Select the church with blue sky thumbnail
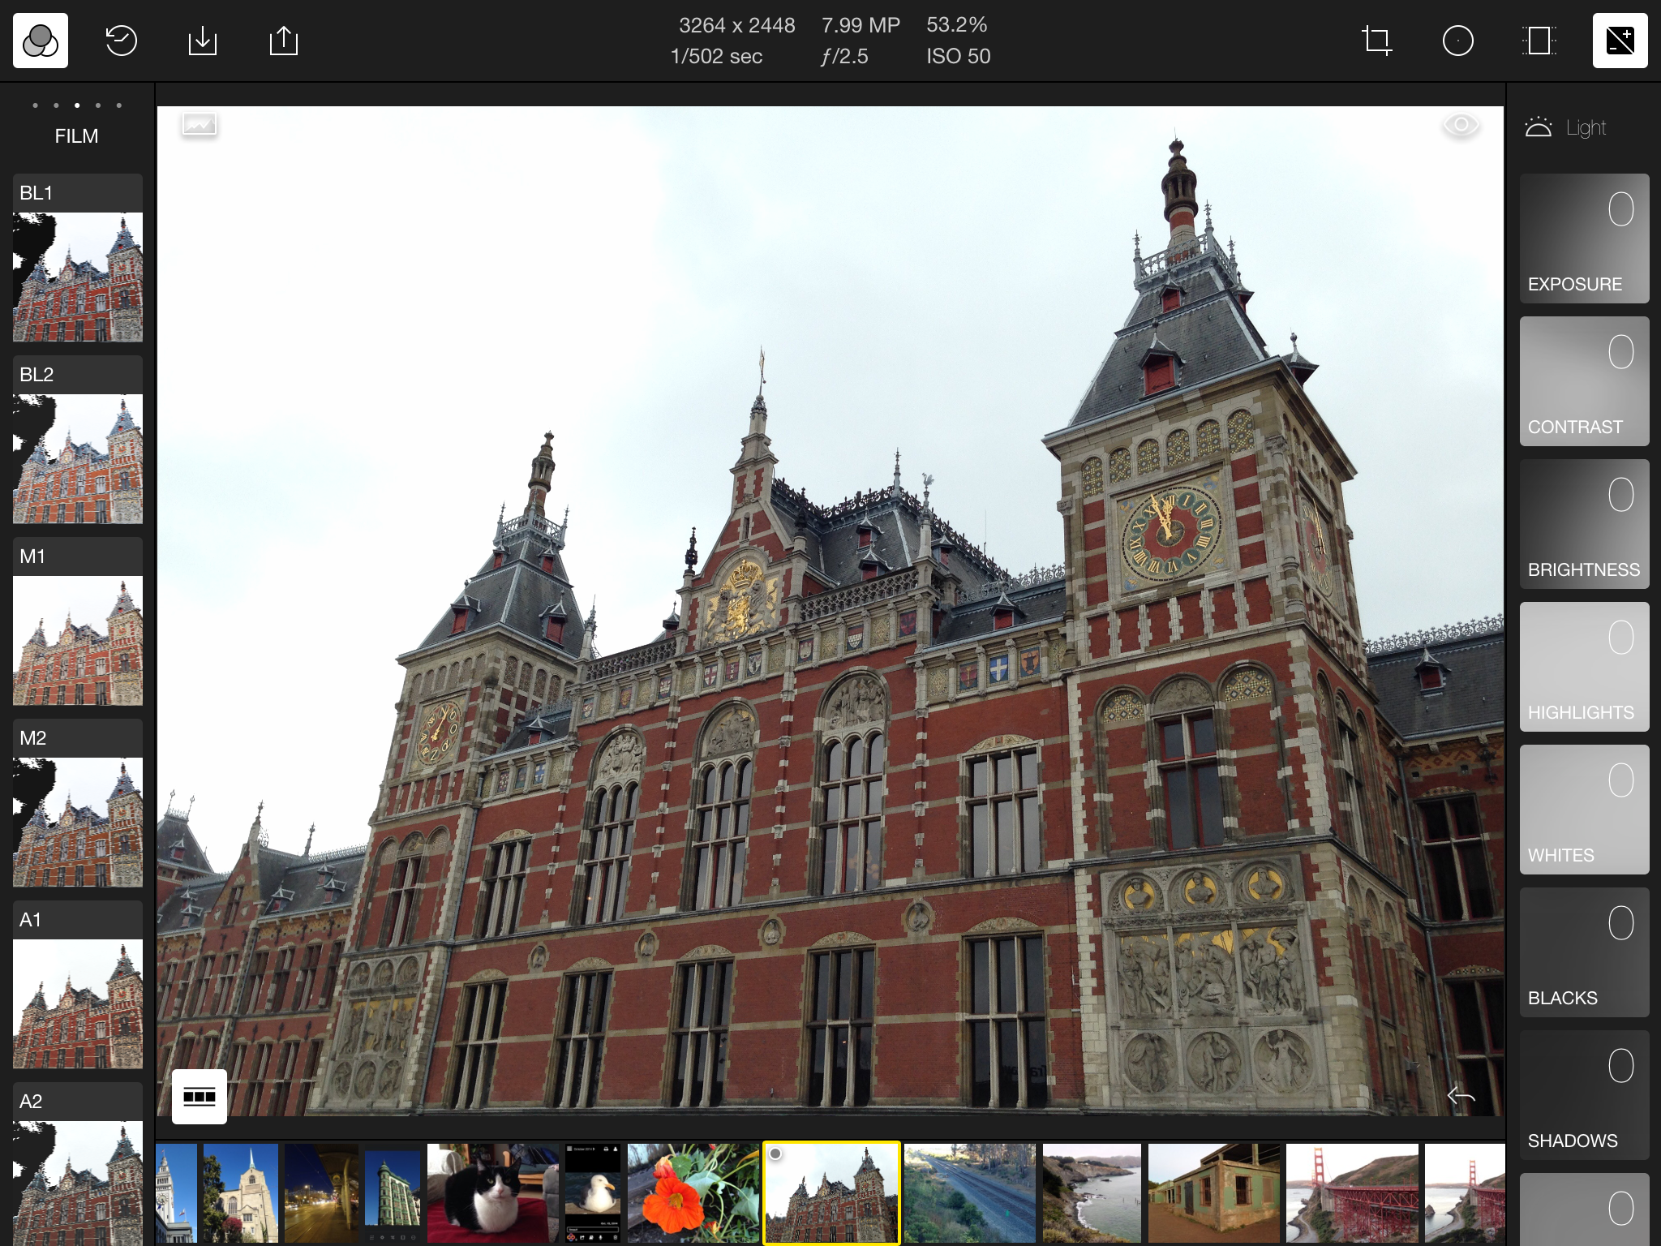This screenshot has height=1246, width=1661. (241, 1193)
